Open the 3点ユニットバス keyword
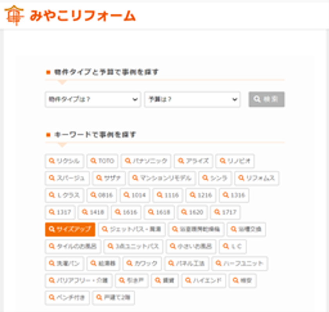This screenshot has height=312, width=329. pyautogui.click(x=134, y=246)
